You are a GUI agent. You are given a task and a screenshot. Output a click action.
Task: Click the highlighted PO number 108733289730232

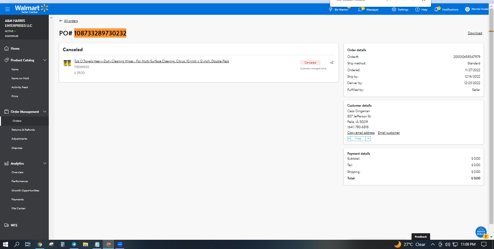pos(100,33)
